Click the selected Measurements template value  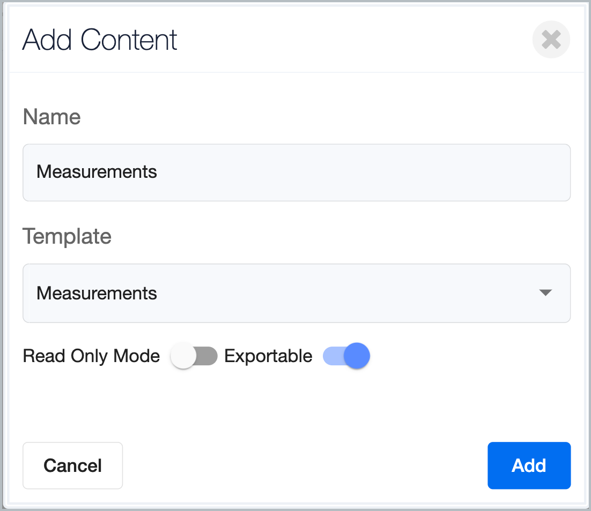tap(97, 293)
